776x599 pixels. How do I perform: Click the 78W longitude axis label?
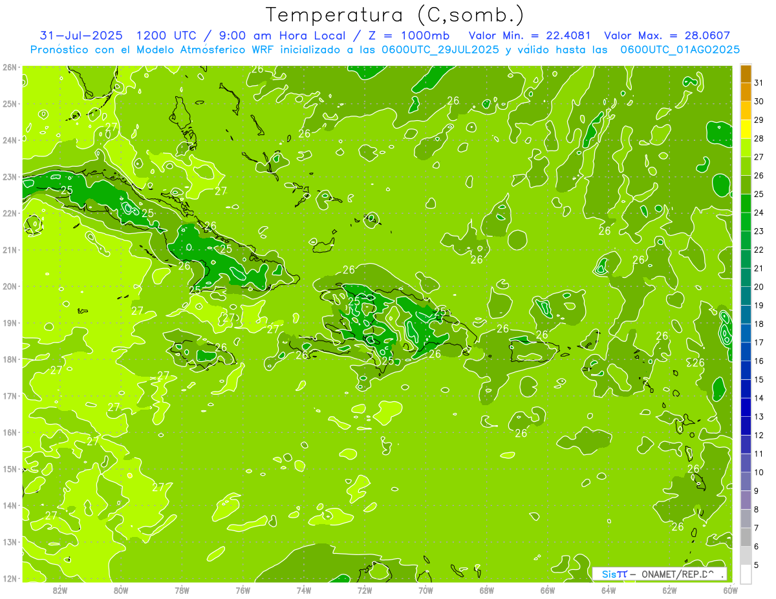[x=182, y=589]
